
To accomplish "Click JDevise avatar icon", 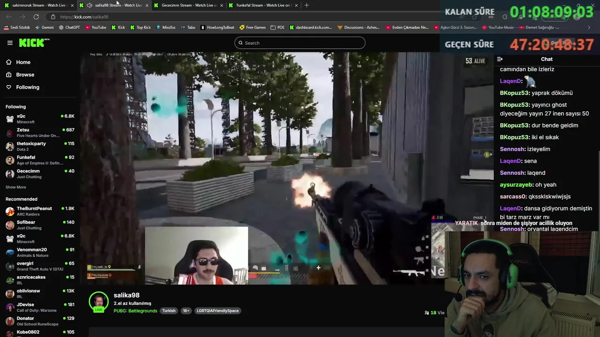I will click(10, 308).
